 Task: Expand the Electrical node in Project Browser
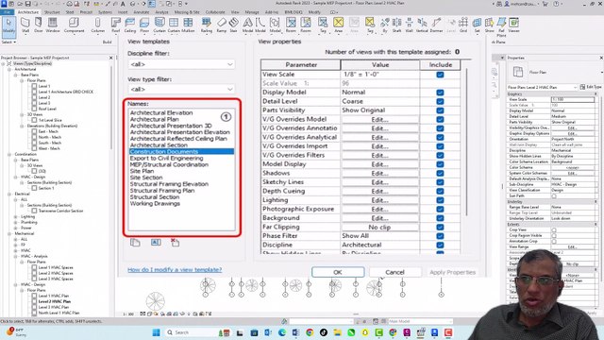pyautogui.click(x=9, y=194)
